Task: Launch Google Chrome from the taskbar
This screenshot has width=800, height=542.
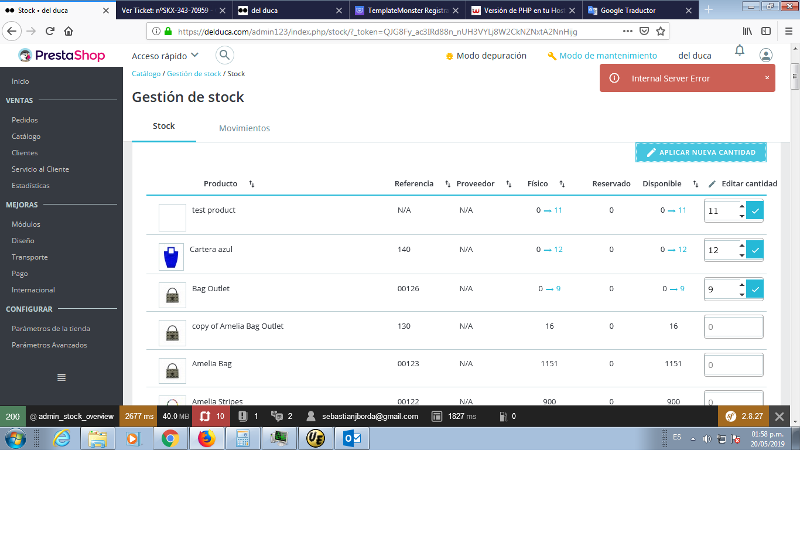Action: [x=170, y=438]
